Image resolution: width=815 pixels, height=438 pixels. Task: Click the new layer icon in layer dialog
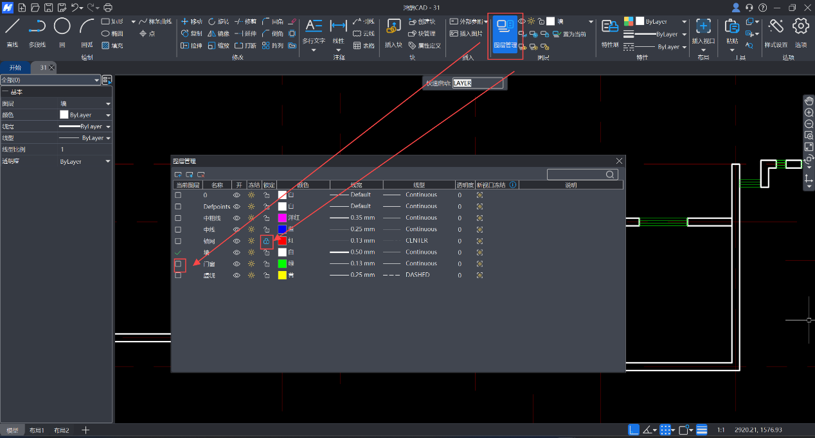[x=178, y=174]
